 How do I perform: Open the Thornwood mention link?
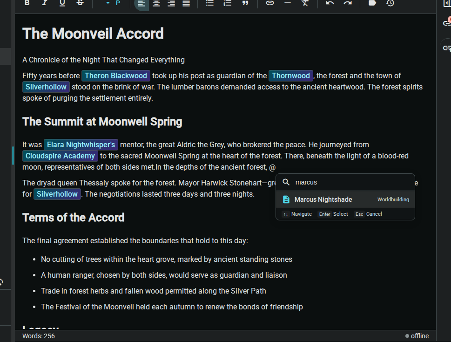coord(291,75)
